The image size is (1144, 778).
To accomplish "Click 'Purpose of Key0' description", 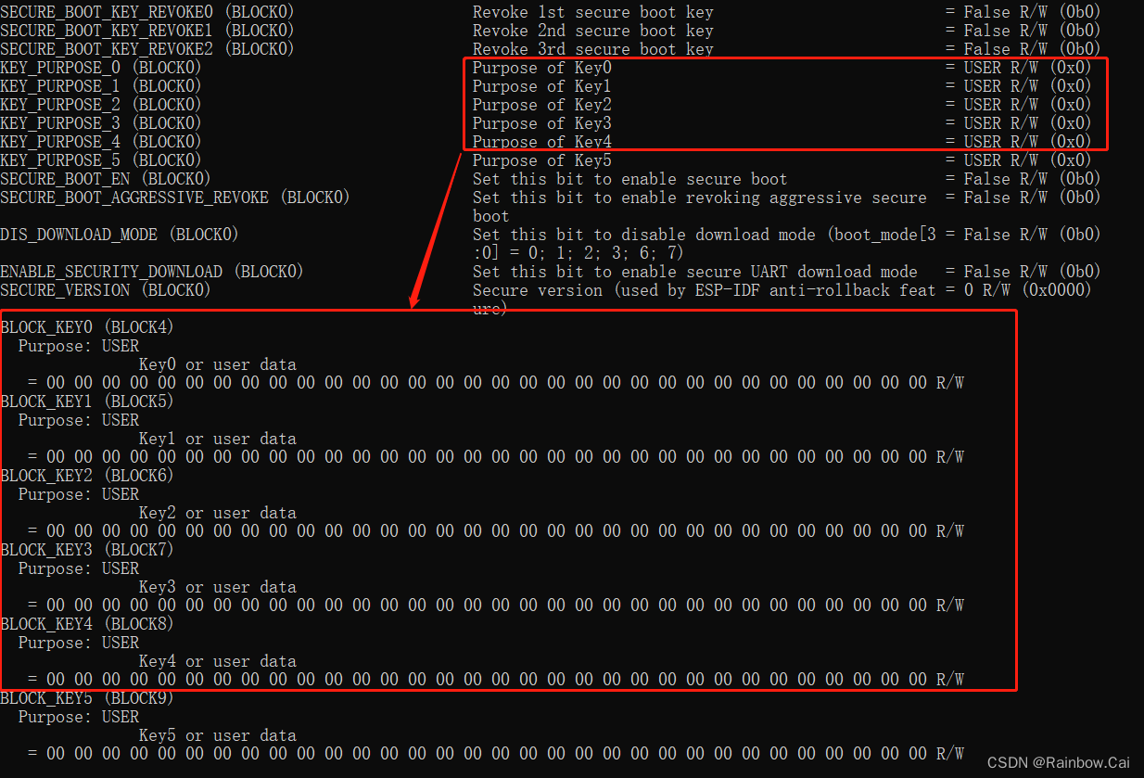I will click(x=542, y=68).
